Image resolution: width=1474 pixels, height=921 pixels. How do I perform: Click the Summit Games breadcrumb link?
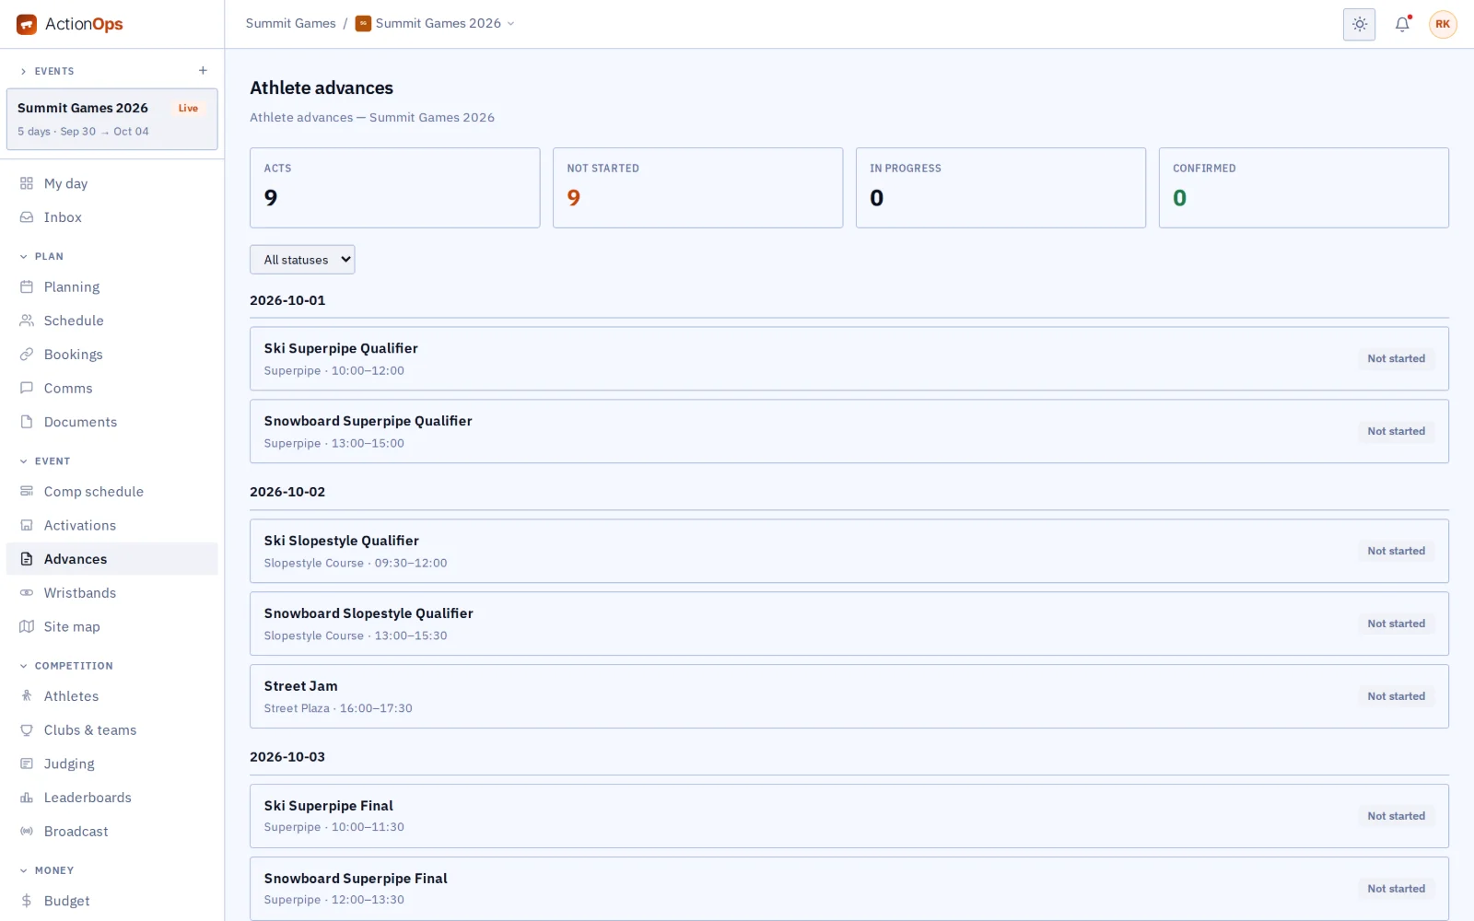tap(290, 23)
